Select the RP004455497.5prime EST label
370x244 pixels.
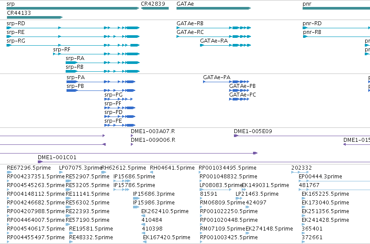[x=36, y=237]
